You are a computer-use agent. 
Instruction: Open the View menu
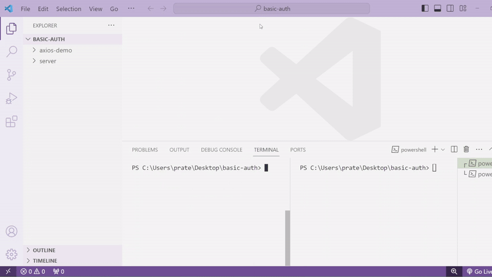coord(95,9)
